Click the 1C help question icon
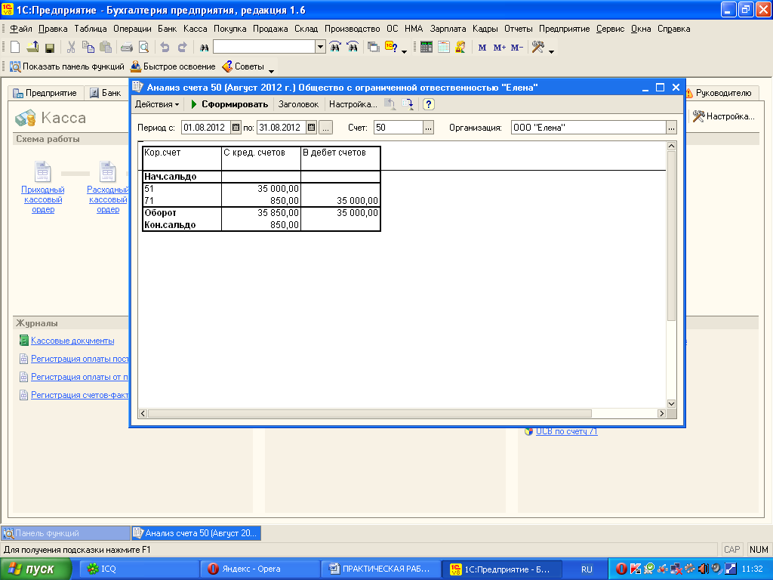773x580 pixels. 391,48
